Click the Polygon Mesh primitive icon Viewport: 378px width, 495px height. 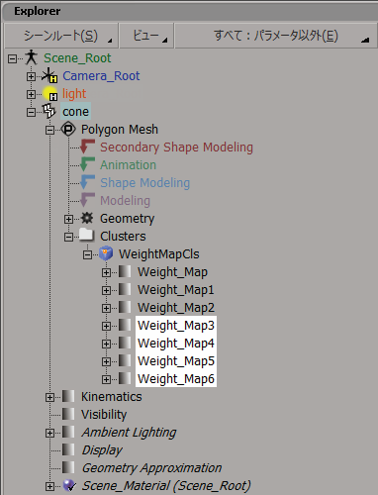[68, 129]
